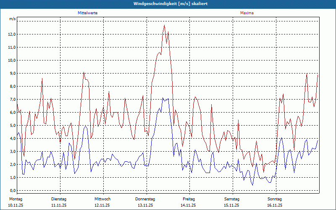The width and height of the screenshot is (336, 210).
Task: Click the 9,0 y-axis value
Action: [13, 73]
